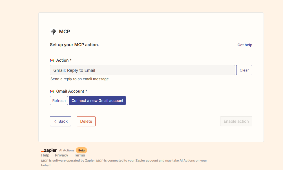This screenshot has width=283, height=170.
Task: Click the Enable action button
Action: tap(236, 121)
